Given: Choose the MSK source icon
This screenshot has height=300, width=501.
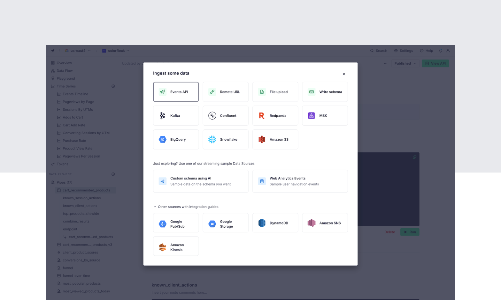Looking at the screenshot, I should 311,116.
